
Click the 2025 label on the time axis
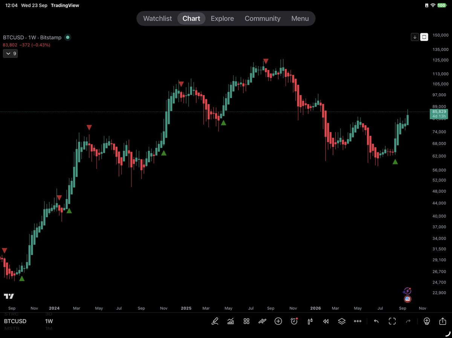point(186,308)
